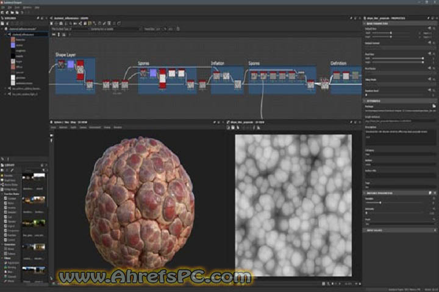Image resolution: width=439 pixels, height=292 pixels.
Task: Toggle the inheritance icon for Random Seed
Action: point(429,90)
